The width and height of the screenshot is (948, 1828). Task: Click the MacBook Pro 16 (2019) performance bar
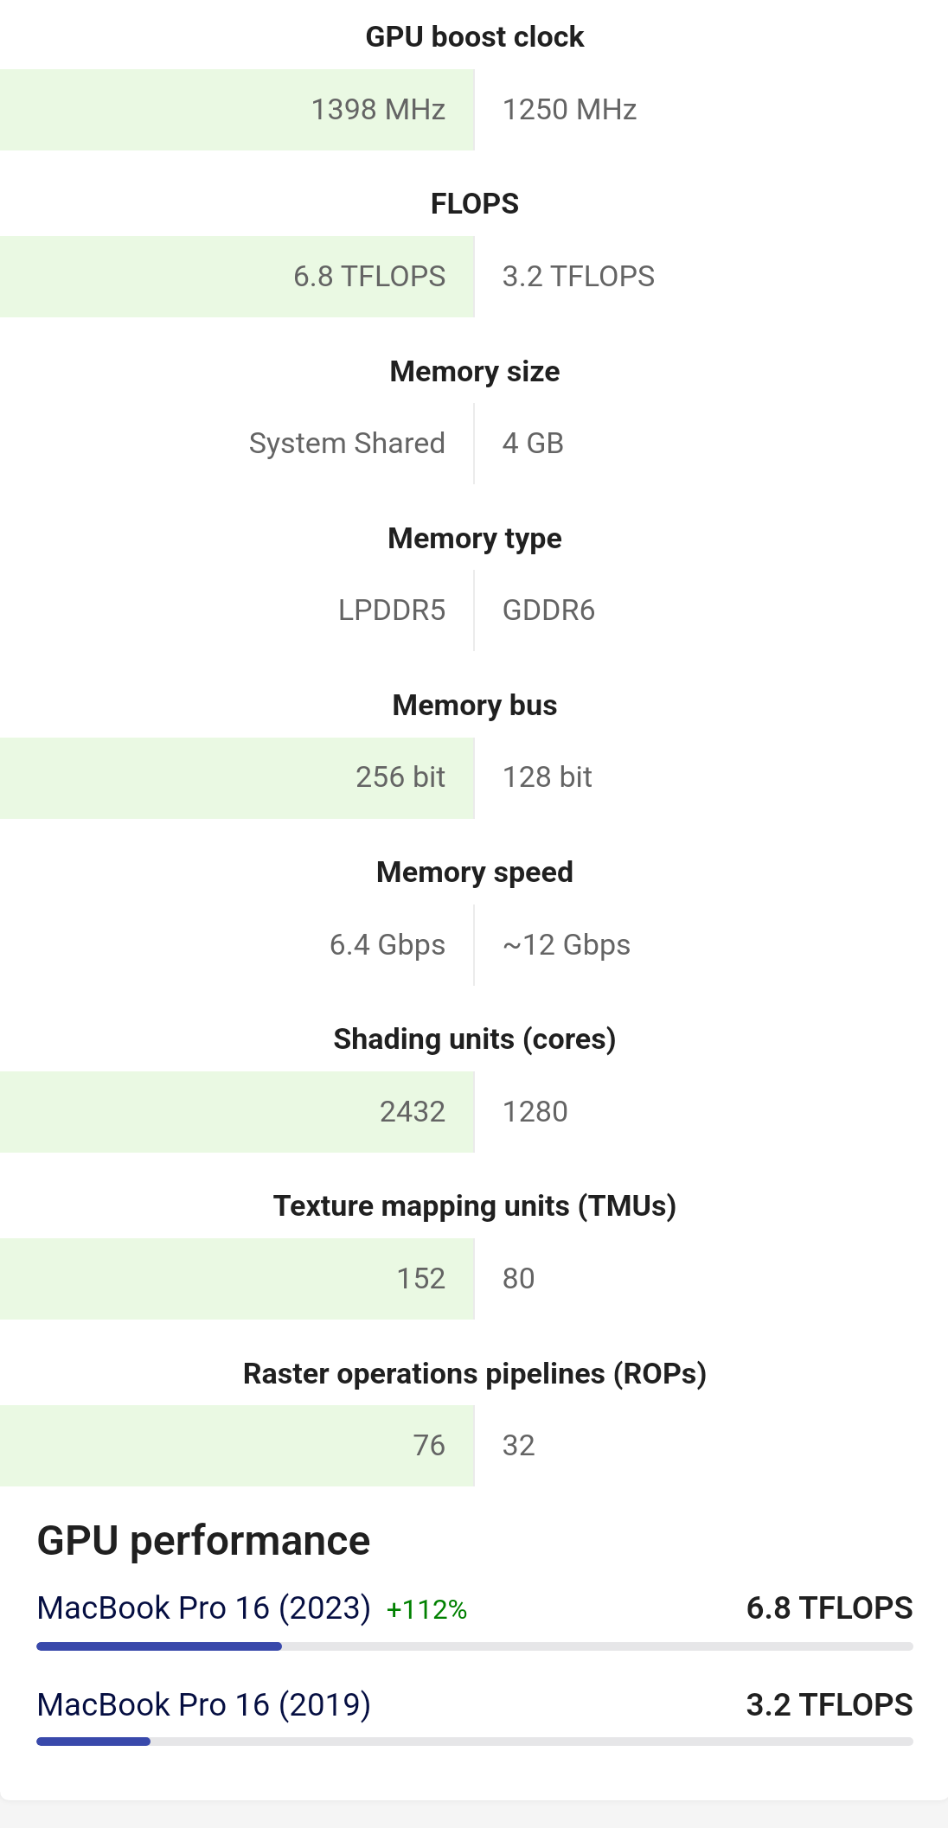click(474, 1742)
